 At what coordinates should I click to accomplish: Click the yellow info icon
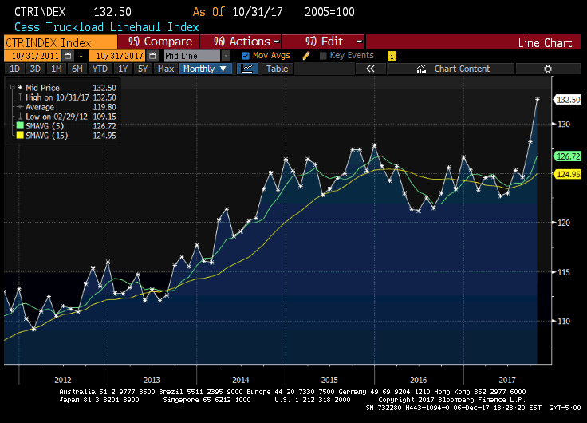point(392,56)
